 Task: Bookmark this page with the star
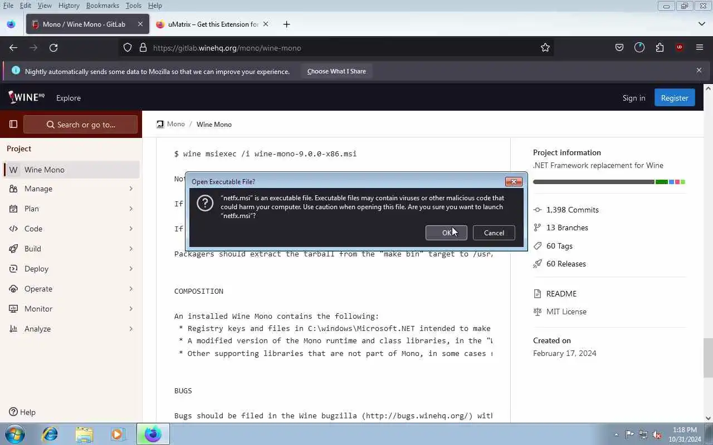545,48
